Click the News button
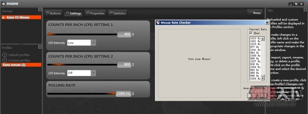 click(255, 13)
